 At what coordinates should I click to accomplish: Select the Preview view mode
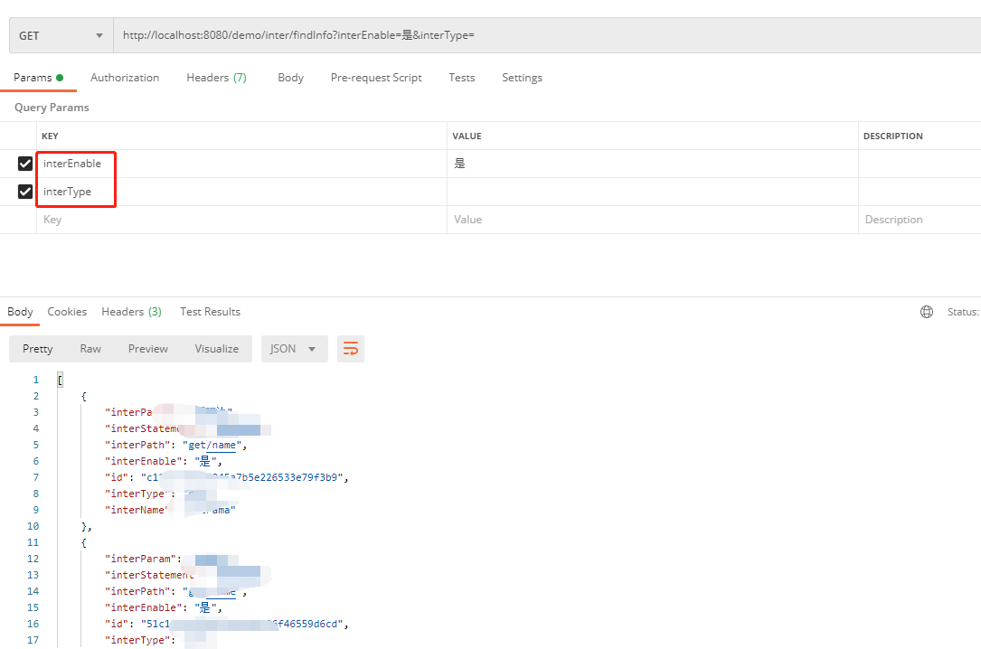pos(147,349)
